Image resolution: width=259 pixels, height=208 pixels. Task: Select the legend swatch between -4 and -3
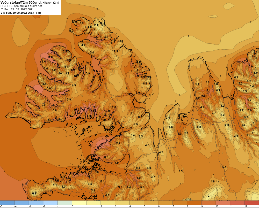coord(22,203)
